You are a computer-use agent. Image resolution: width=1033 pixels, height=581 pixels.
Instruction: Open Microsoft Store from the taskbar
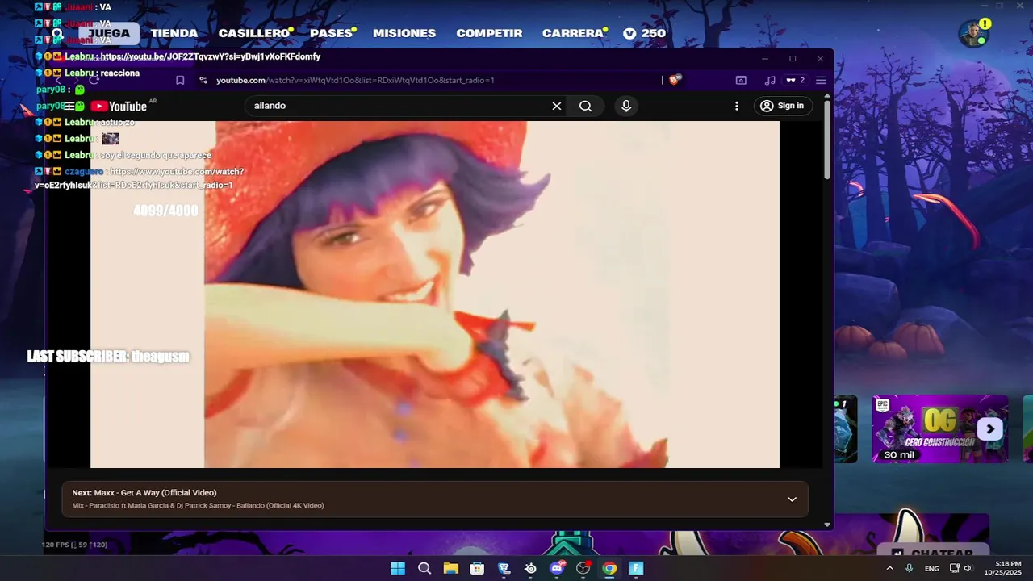477,568
